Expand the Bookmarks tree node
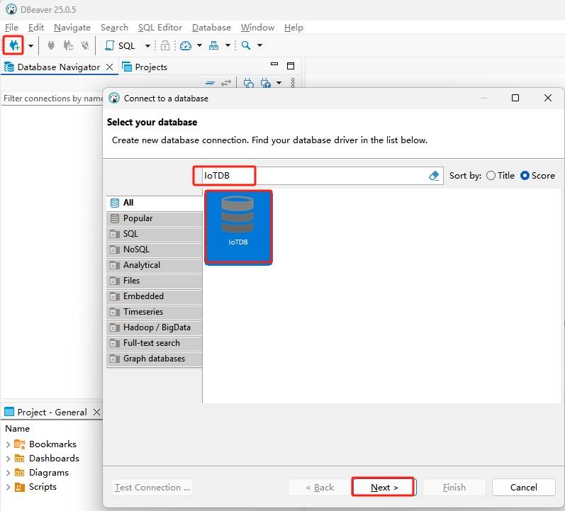The height and width of the screenshot is (511, 565). (8, 444)
